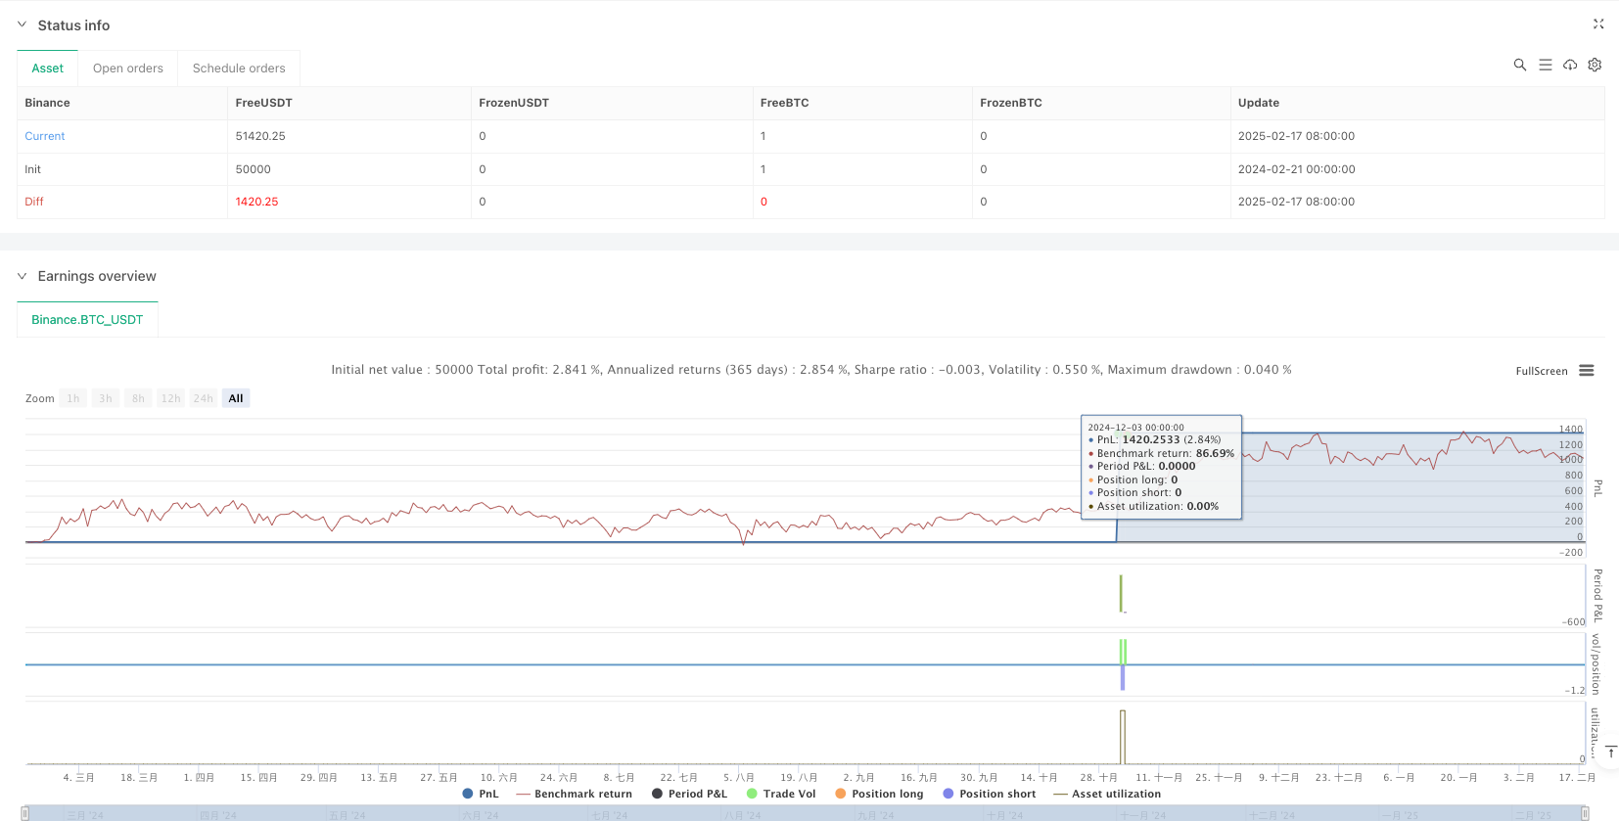The height and width of the screenshot is (821, 1619).
Task: Toggle PnL series in chart legend
Action: click(x=480, y=794)
